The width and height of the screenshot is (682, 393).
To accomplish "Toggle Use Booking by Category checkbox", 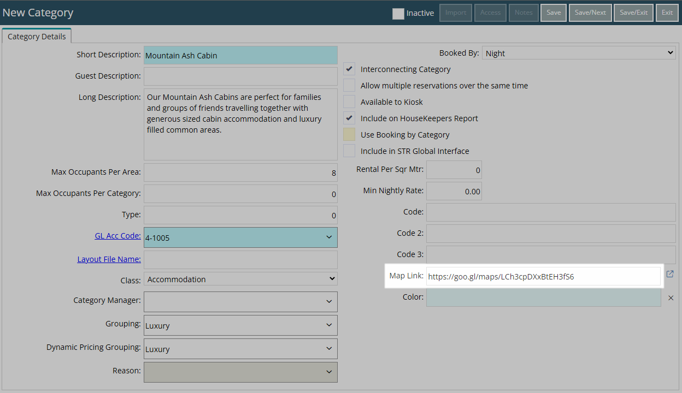I will (349, 135).
